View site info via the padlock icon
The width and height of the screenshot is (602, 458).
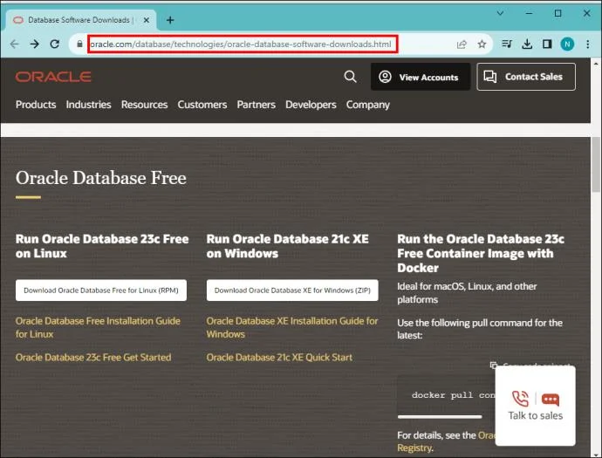pyautogui.click(x=79, y=44)
